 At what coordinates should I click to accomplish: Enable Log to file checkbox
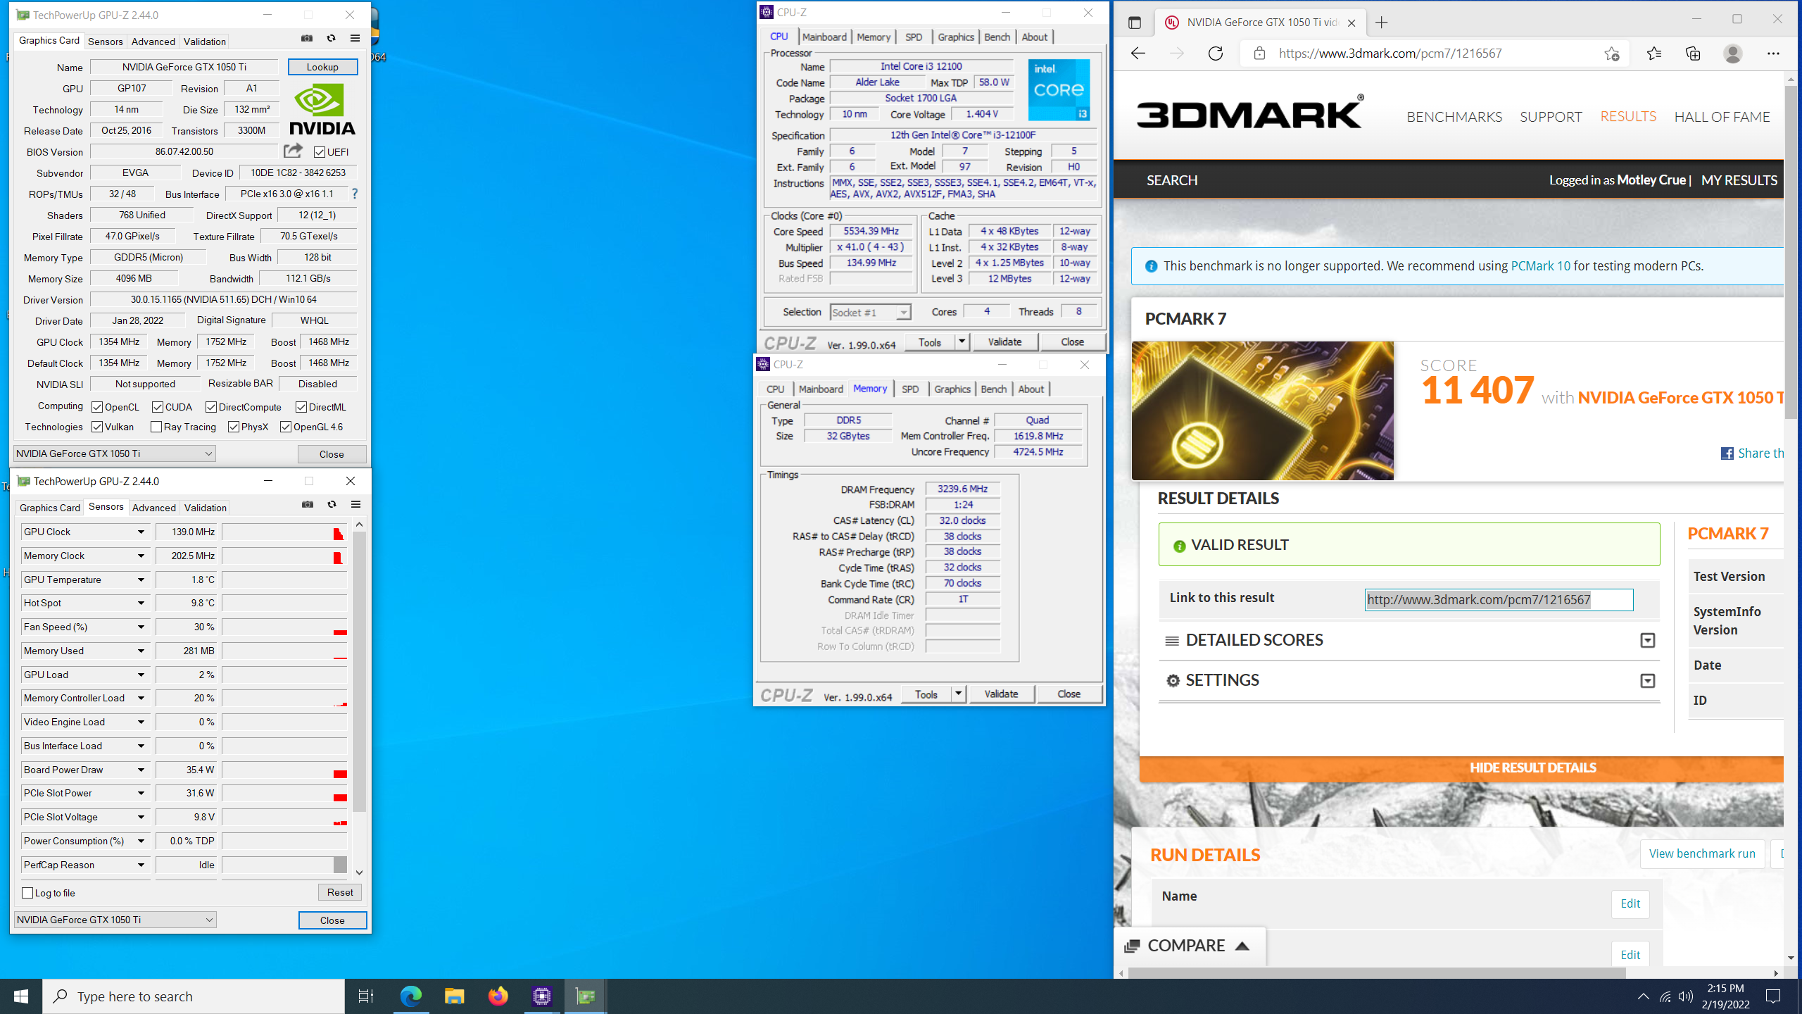28,893
